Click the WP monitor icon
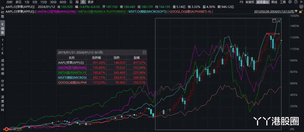This screenshot has width=304, height=132. click(x=301, y=7)
